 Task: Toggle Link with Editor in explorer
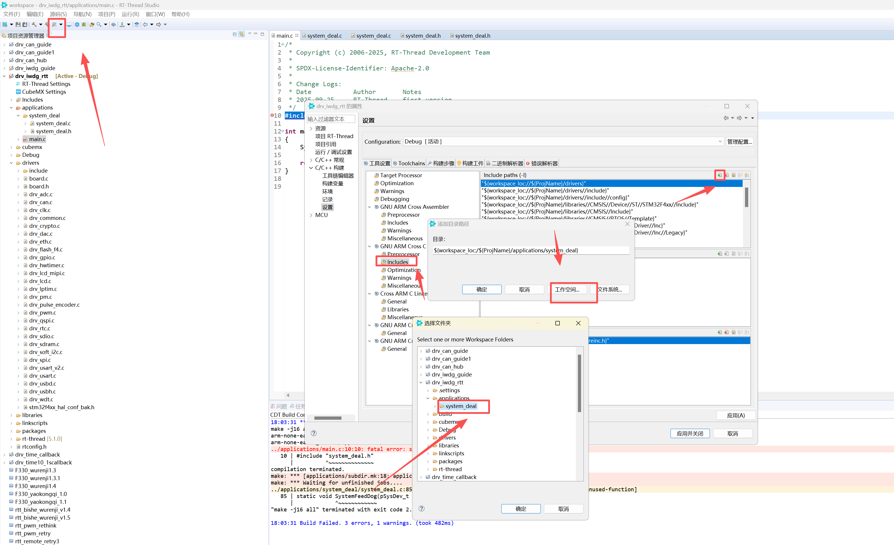click(x=242, y=34)
